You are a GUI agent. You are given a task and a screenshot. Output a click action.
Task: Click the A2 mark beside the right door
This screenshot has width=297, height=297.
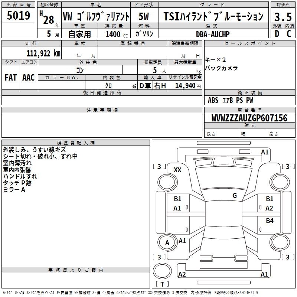click(270, 208)
